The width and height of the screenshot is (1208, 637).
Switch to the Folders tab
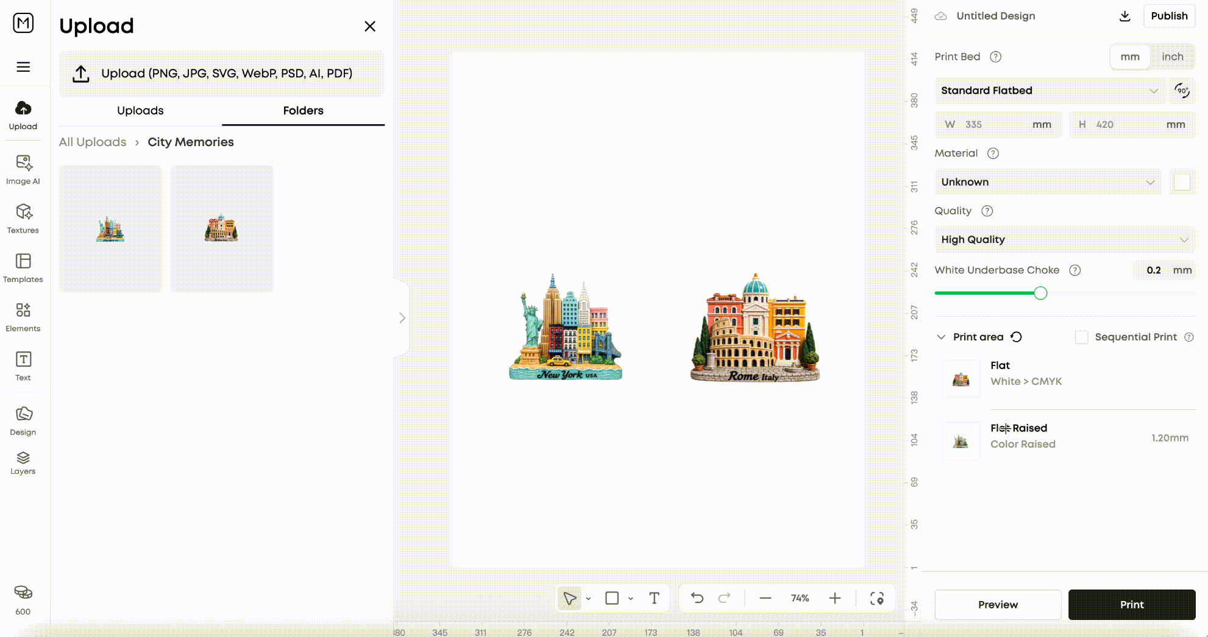303,110
